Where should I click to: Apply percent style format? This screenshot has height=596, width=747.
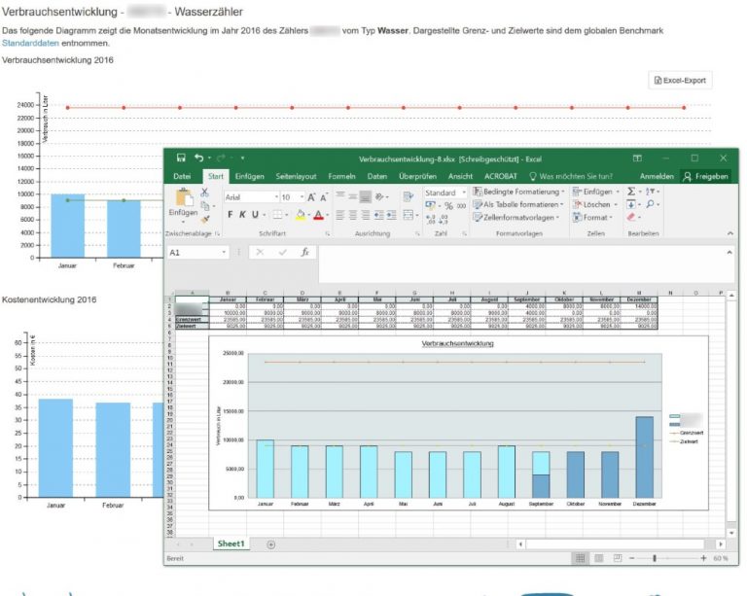tap(448, 206)
